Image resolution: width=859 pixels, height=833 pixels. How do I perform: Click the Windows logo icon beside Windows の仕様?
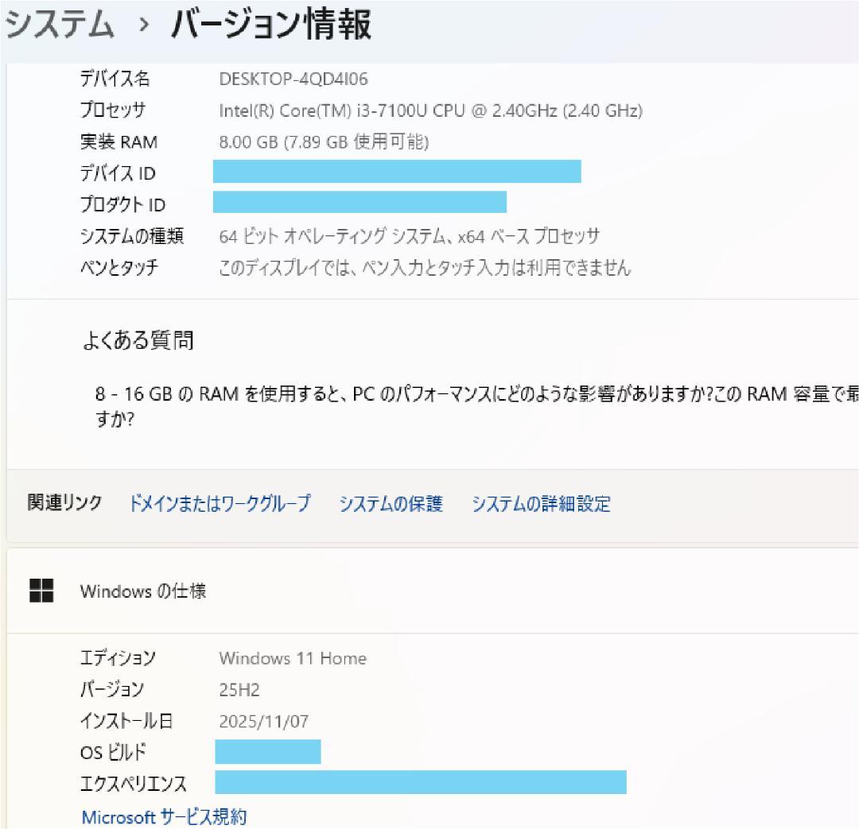click(x=41, y=591)
